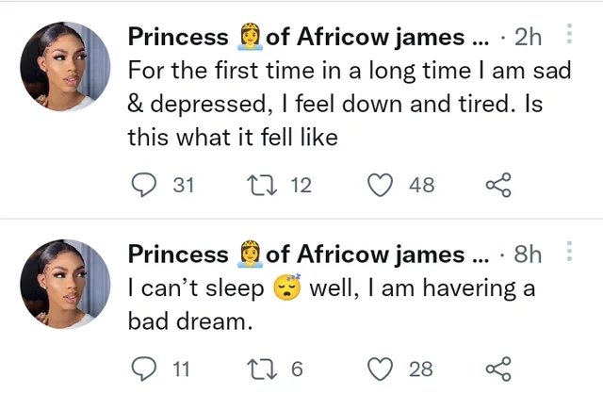Open the tweet text about bad dream
The image size is (603, 394).
coord(331,304)
